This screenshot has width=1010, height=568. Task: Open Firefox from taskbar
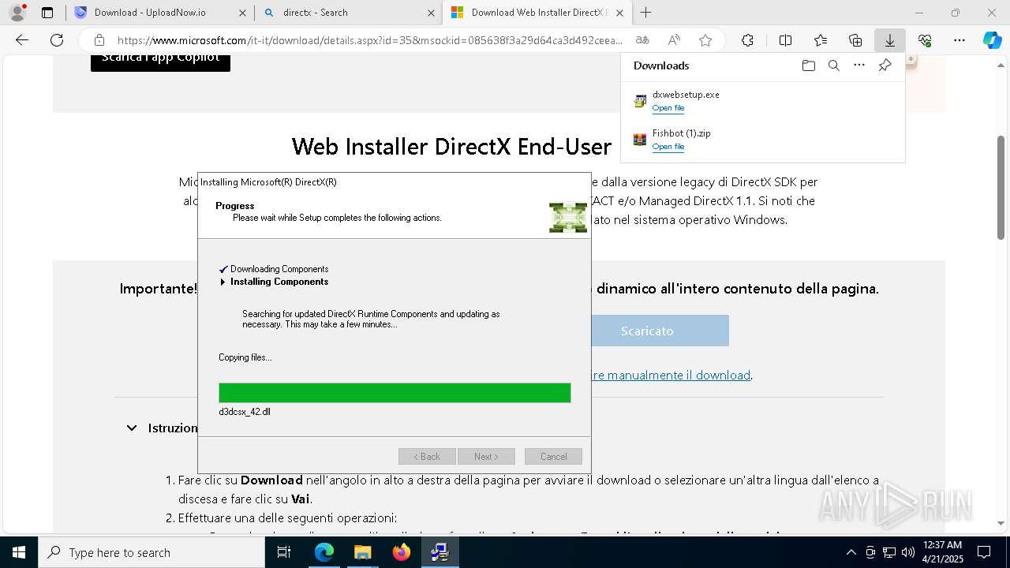coord(402,552)
